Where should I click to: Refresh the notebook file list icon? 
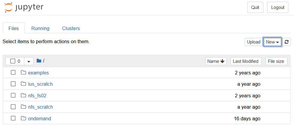[x=287, y=42]
